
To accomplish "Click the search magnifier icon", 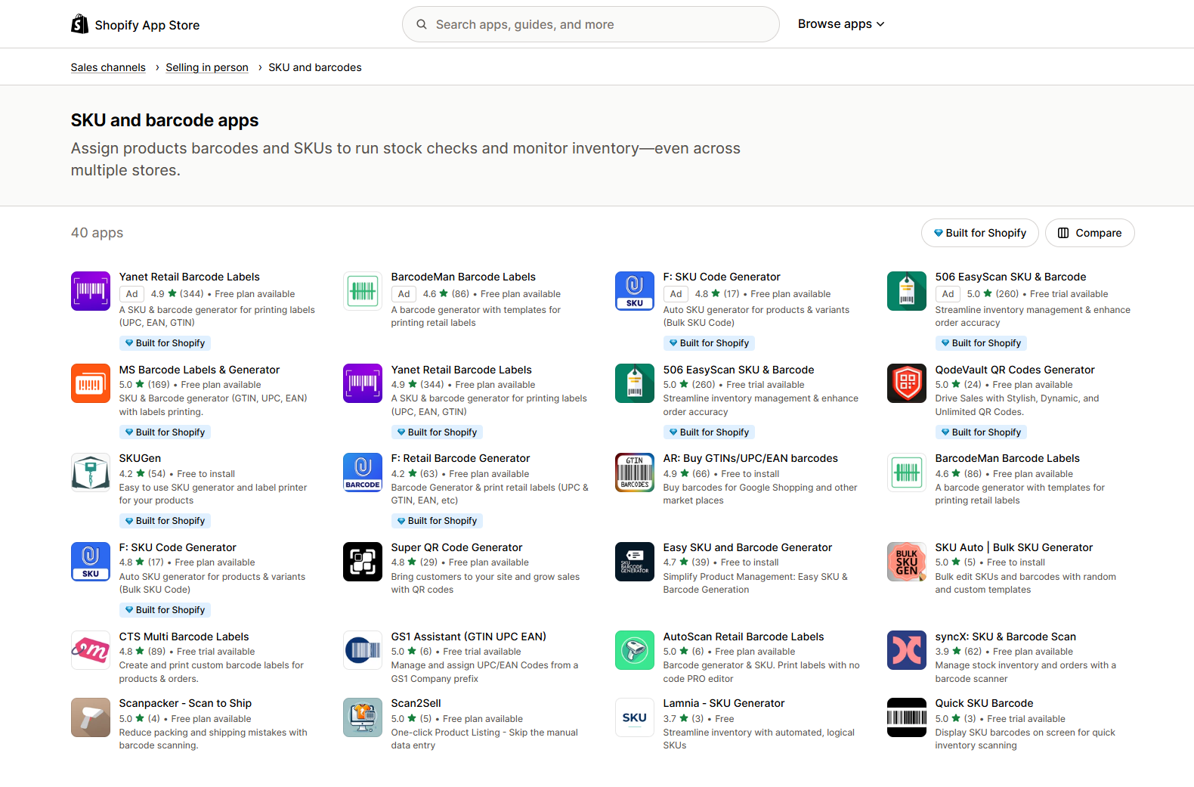I will coord(422,24).
